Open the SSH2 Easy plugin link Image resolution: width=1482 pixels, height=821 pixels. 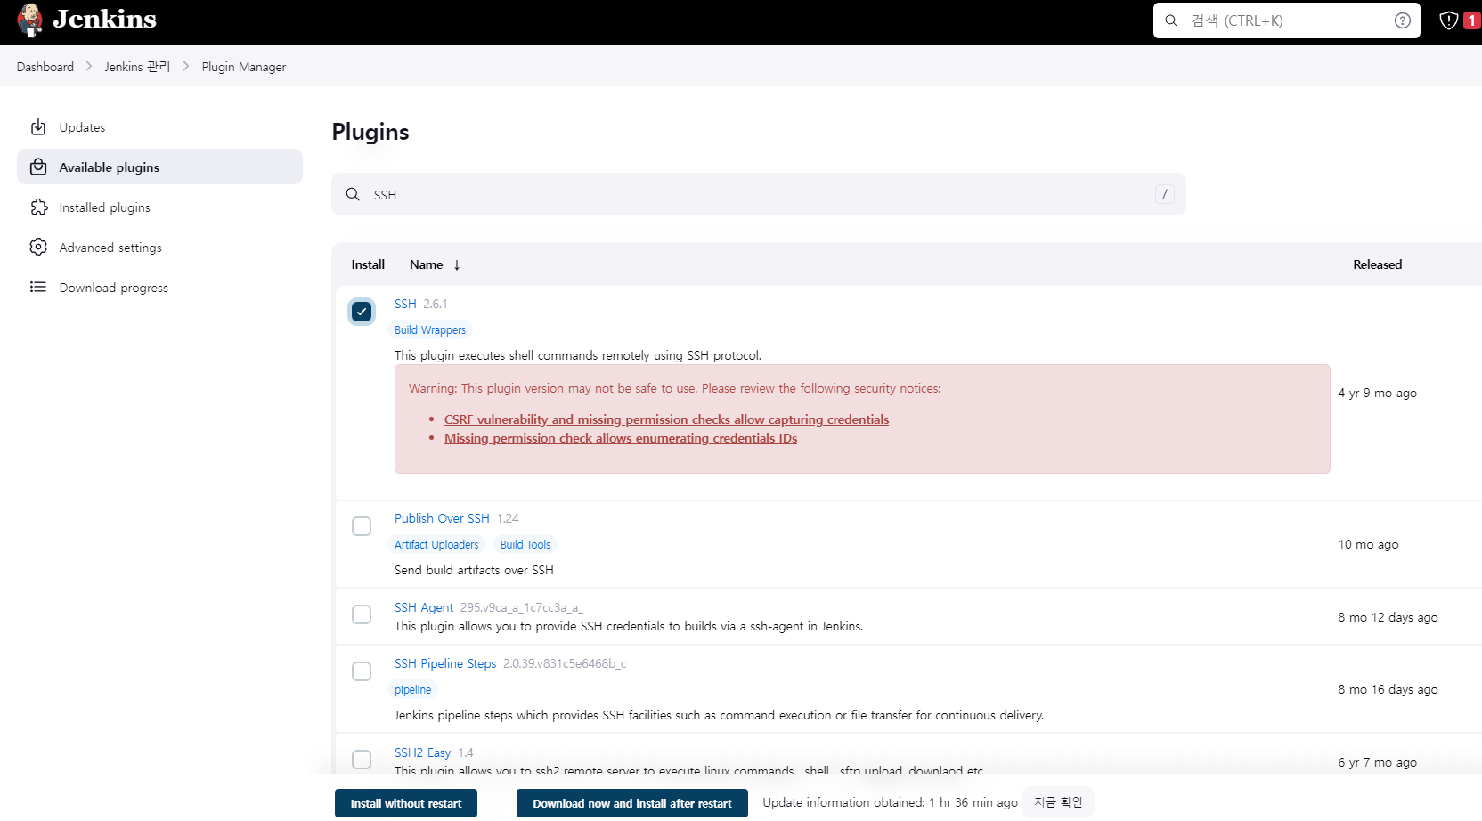click(423, 752)
